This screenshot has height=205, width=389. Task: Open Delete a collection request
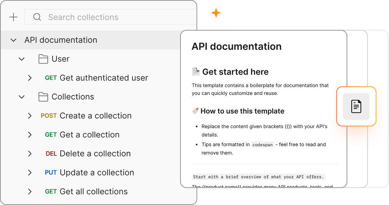95,154
